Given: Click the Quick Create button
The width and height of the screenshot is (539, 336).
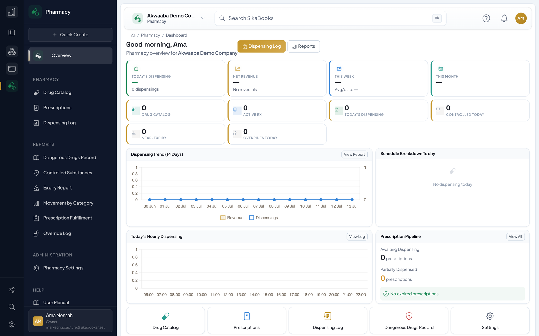Looking at the screenshot, I should click(x=70, y=35).
